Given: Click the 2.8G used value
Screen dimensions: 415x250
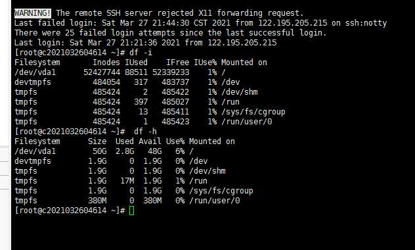Looking at the screenshot, I should tap(125, 151).
